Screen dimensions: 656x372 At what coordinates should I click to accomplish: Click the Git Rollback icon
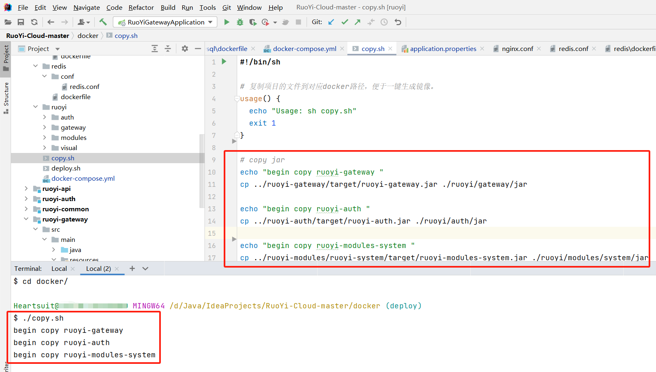click(x=398, y=22)
